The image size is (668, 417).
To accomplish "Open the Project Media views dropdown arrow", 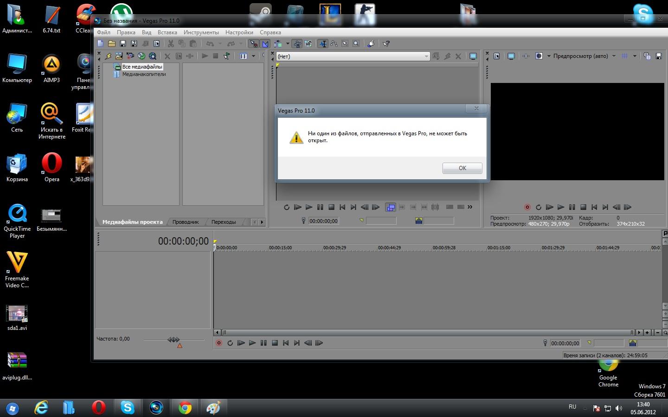I will click(x=253, y=56).
